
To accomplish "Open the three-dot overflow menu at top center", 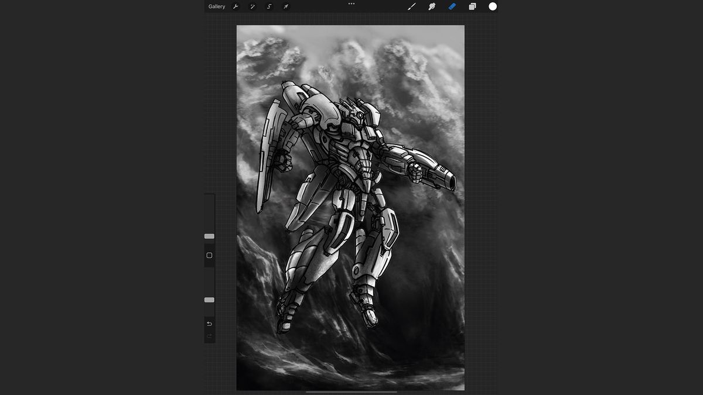I will pos(351,4).
